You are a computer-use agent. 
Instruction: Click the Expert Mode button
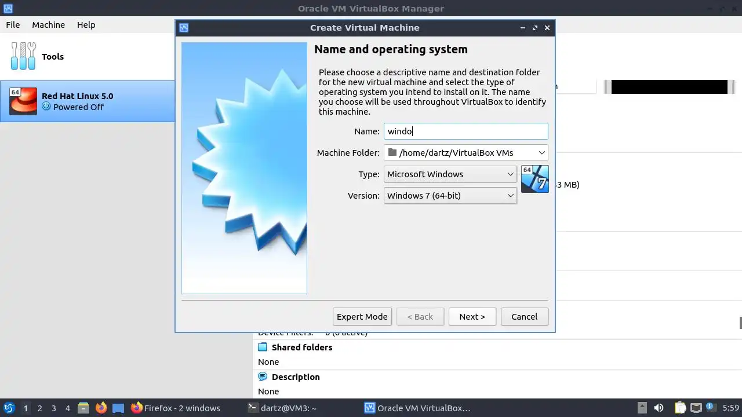pos(362,316)
